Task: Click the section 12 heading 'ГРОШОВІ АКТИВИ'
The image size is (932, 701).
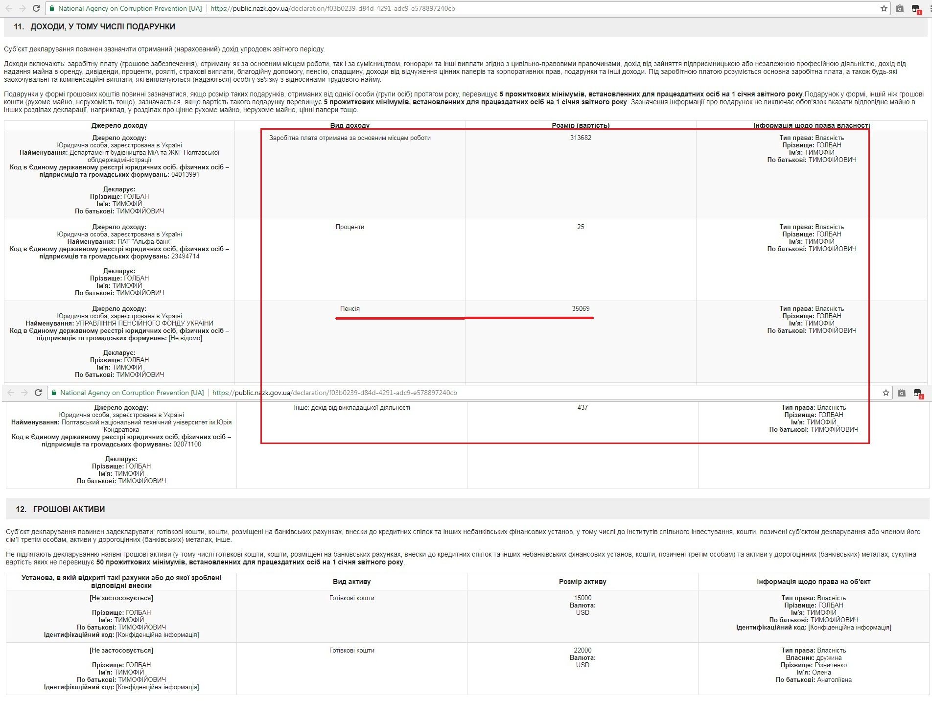Action: pyautogui.click(x=69, y=509)
